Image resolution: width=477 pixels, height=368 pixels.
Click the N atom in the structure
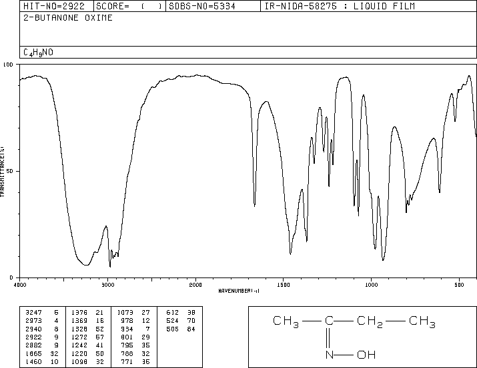pos(329,355)
